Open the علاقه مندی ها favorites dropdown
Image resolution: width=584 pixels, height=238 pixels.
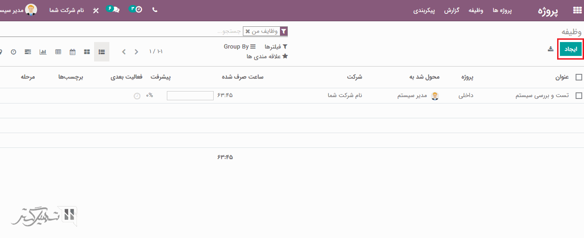pyautogui.click(x=267, y=56)
